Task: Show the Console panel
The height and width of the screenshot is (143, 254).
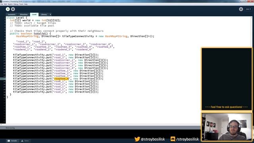Action: 12,141
